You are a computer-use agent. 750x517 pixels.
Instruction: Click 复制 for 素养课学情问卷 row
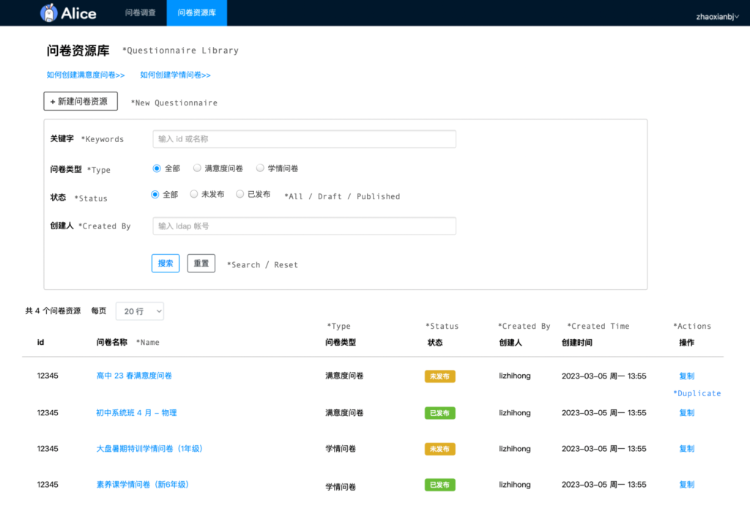click(x=687, y=485)
